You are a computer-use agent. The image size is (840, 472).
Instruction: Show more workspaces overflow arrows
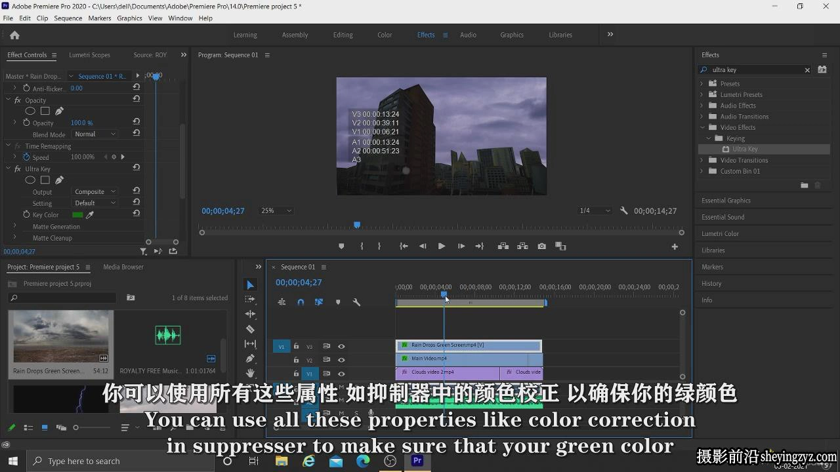click(x=610, y=34)
